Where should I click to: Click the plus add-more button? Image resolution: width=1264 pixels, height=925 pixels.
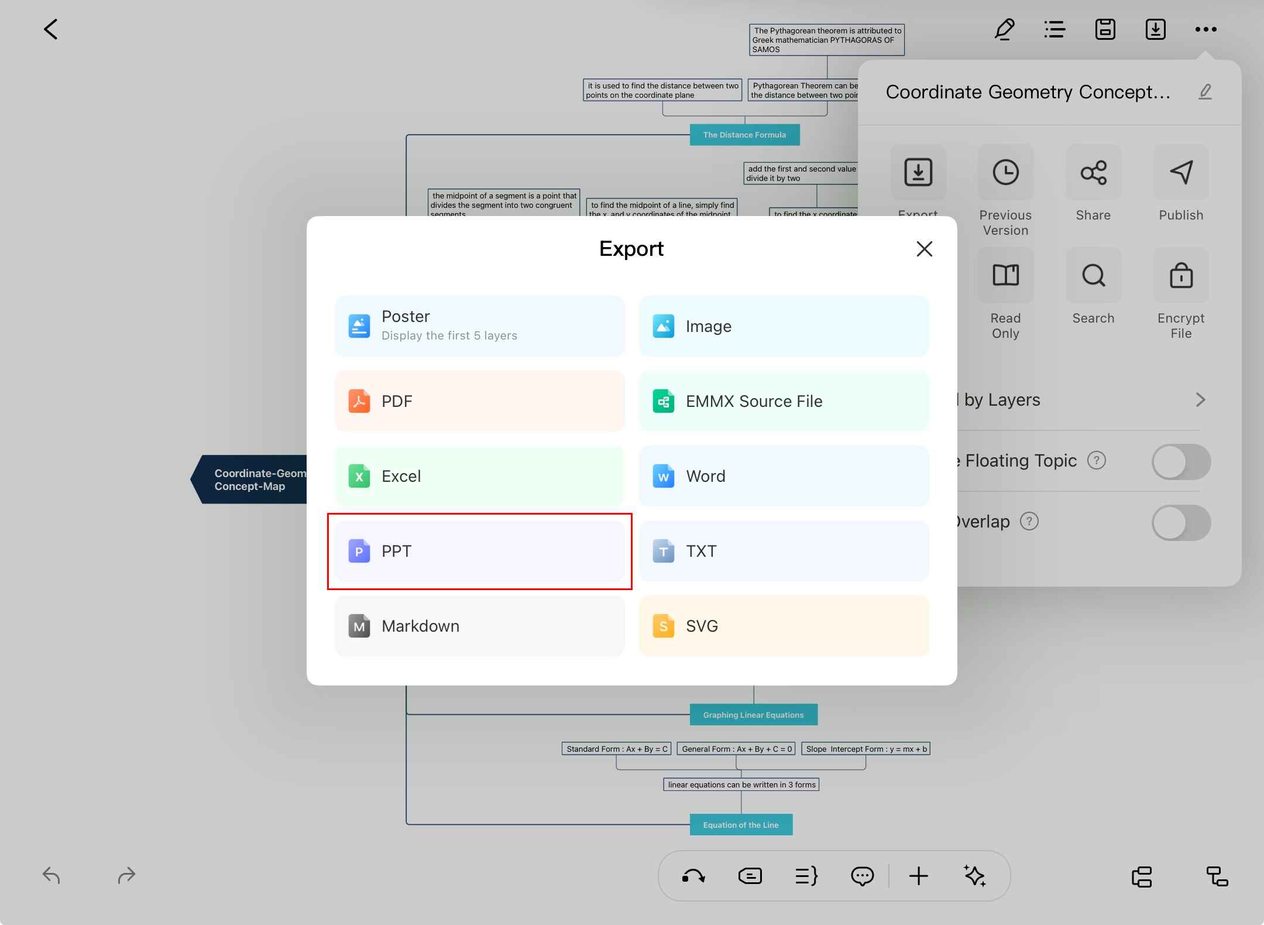click(x=919, y=876)
